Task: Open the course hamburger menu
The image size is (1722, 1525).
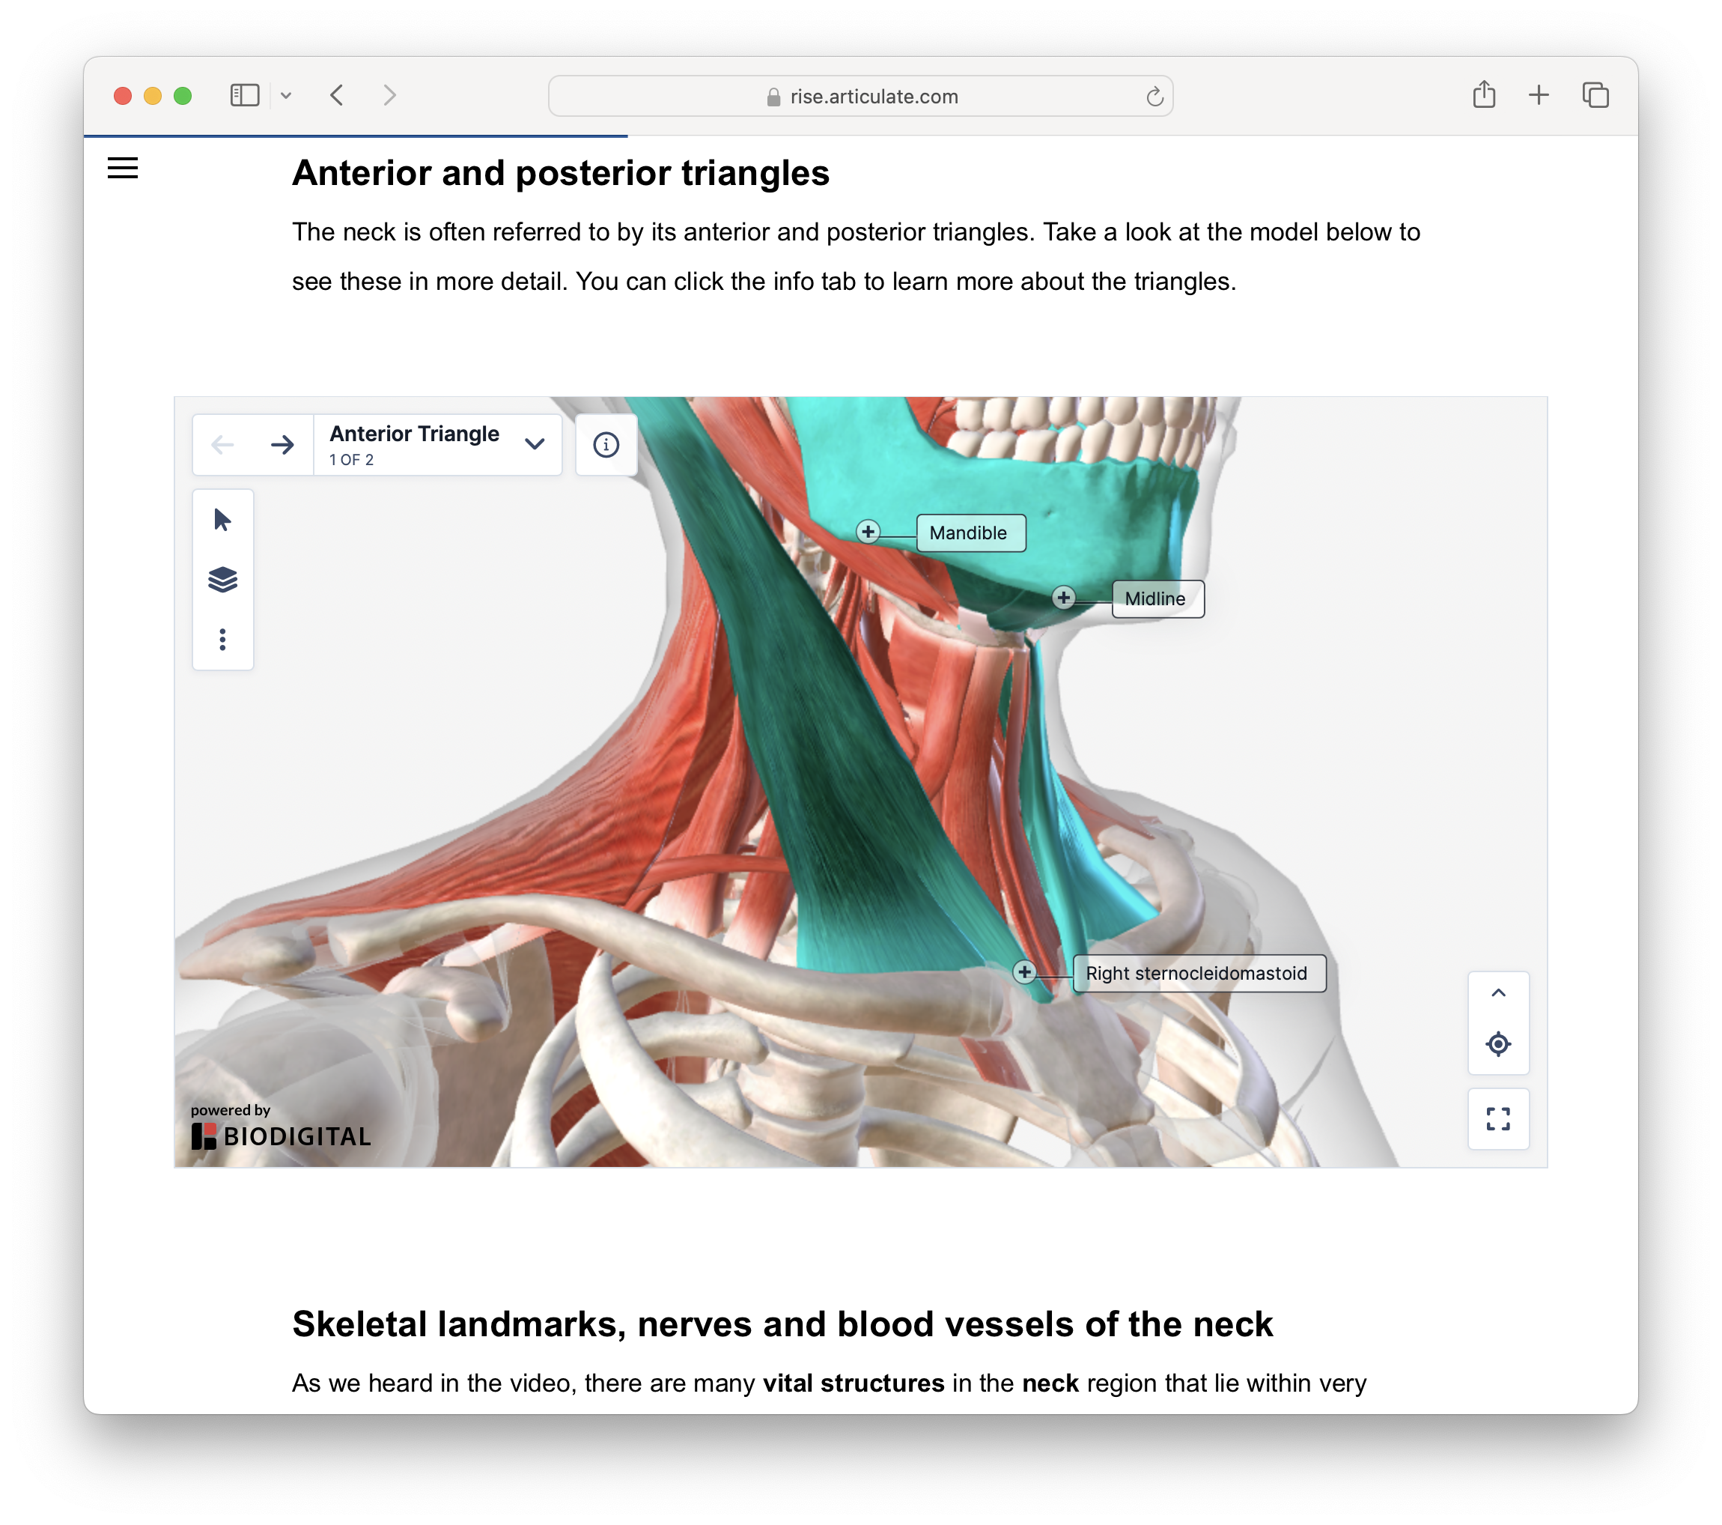Action: click(123, 168)
